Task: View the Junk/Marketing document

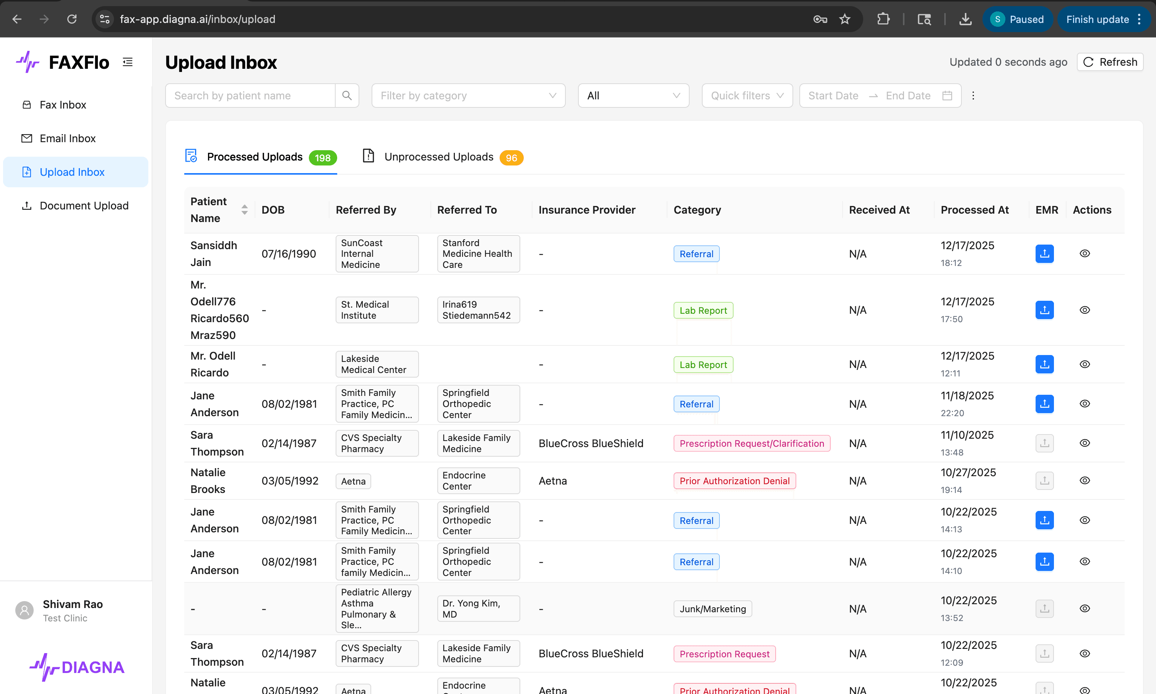Action: pos(1085,608)
